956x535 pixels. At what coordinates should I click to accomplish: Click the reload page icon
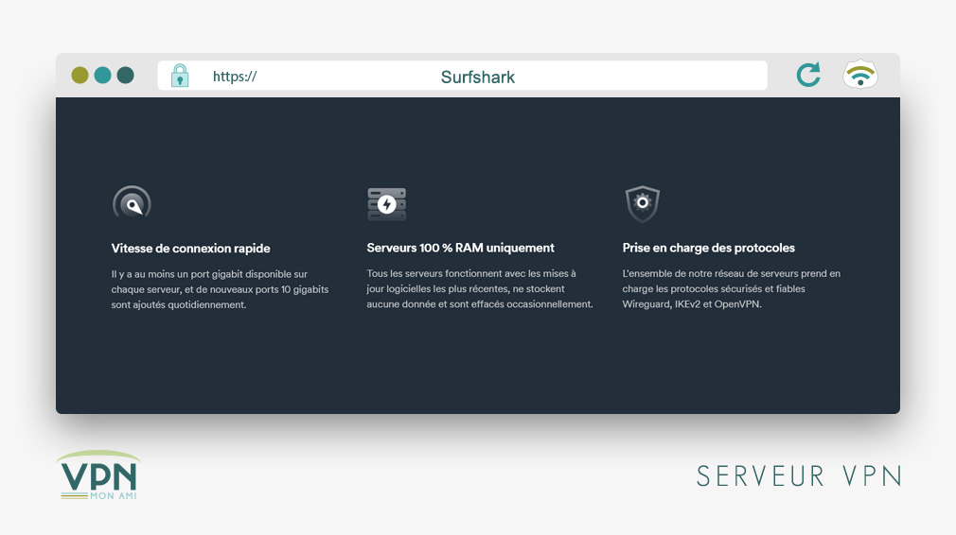[x=808, y=76]
